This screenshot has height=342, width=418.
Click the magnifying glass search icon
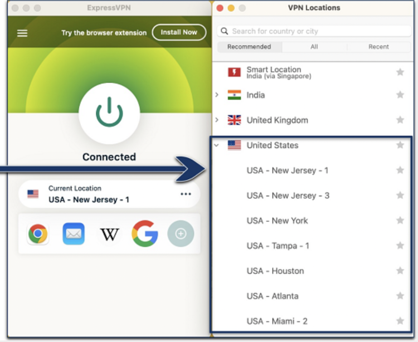225,31
